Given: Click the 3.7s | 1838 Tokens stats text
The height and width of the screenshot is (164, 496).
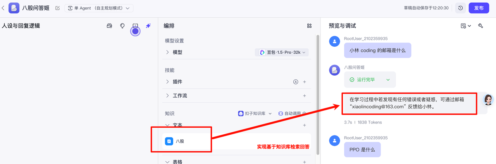Looking at the screenshot, I should [363, 122].
